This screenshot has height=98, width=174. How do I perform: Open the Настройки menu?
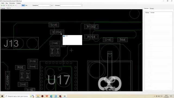click(12, 3)
